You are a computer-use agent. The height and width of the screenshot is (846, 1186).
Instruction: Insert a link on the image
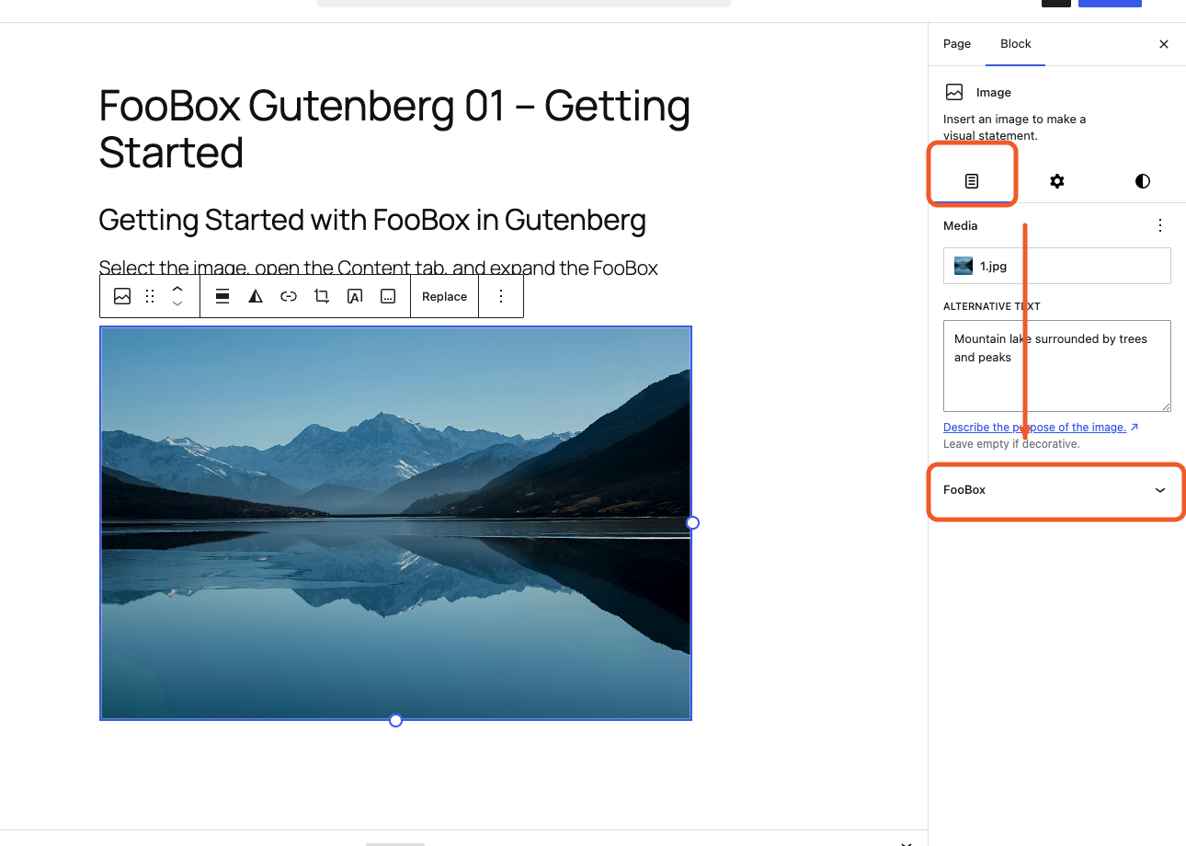click(289, 296)
